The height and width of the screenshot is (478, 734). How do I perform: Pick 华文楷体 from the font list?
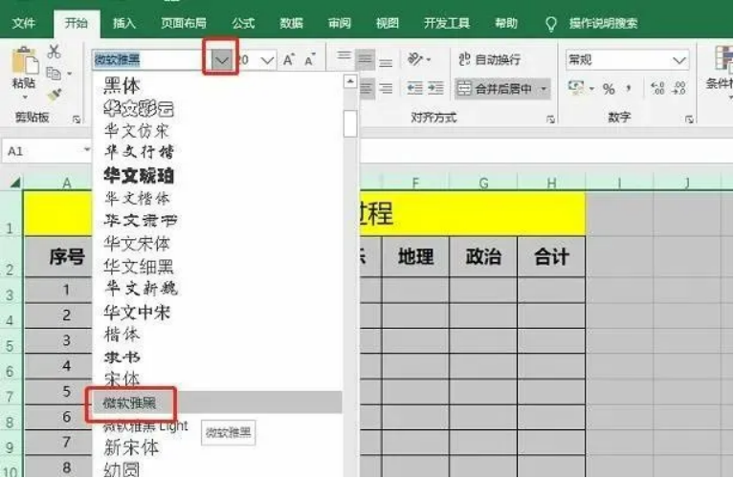(137, 198)
